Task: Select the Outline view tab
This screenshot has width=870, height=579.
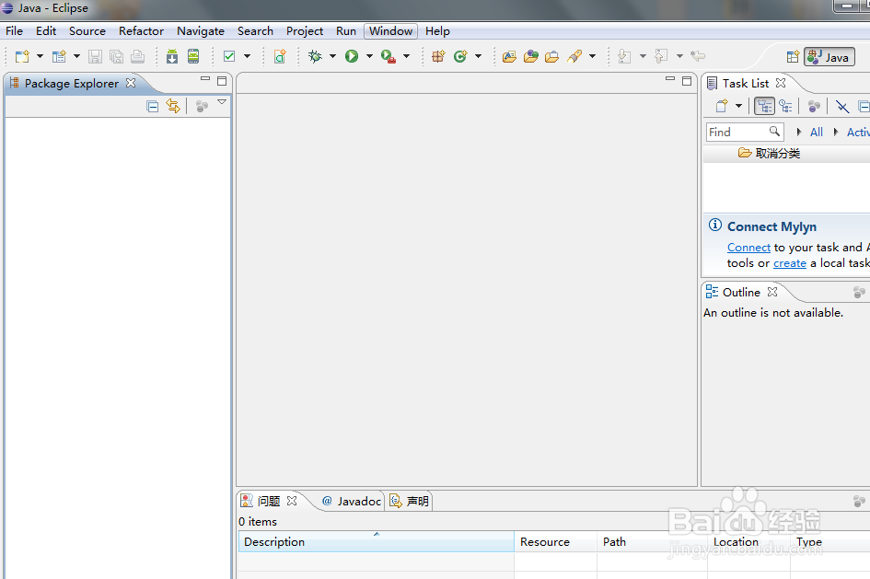Action: pyautogui.click(x=741, y=293)
